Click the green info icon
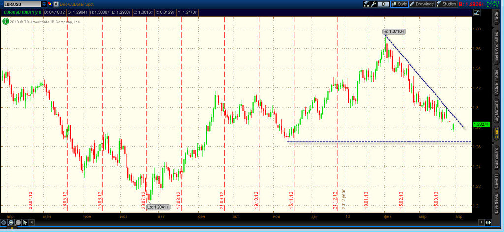The width and height of the screenshot is (504, 232). click(x=5, y=22)
